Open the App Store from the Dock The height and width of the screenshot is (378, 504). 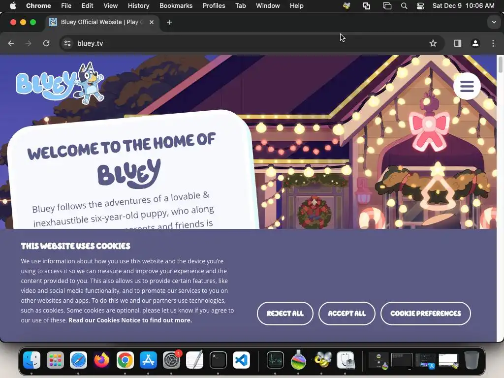[148, 360]
